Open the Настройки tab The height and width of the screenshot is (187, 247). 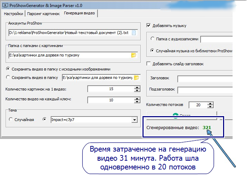point(13,14)
